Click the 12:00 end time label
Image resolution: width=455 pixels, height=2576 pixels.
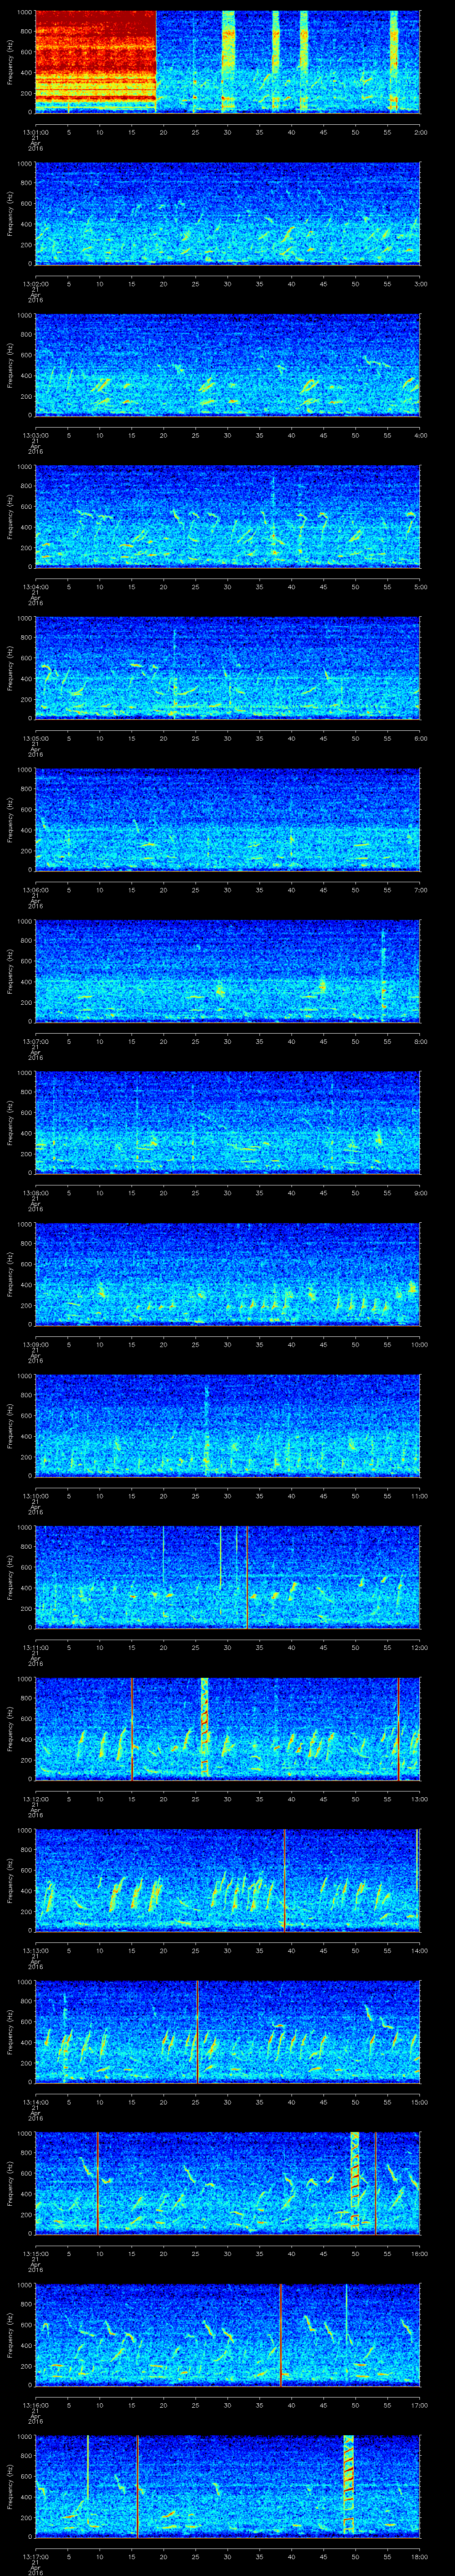tap(419, 1647)
